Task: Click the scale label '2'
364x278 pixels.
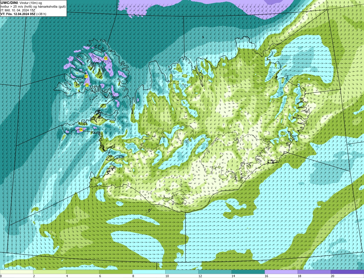Action: (34, 276)
